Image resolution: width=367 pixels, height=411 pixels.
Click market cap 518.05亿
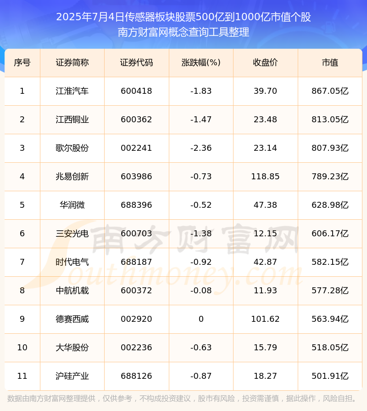point(330,348)
